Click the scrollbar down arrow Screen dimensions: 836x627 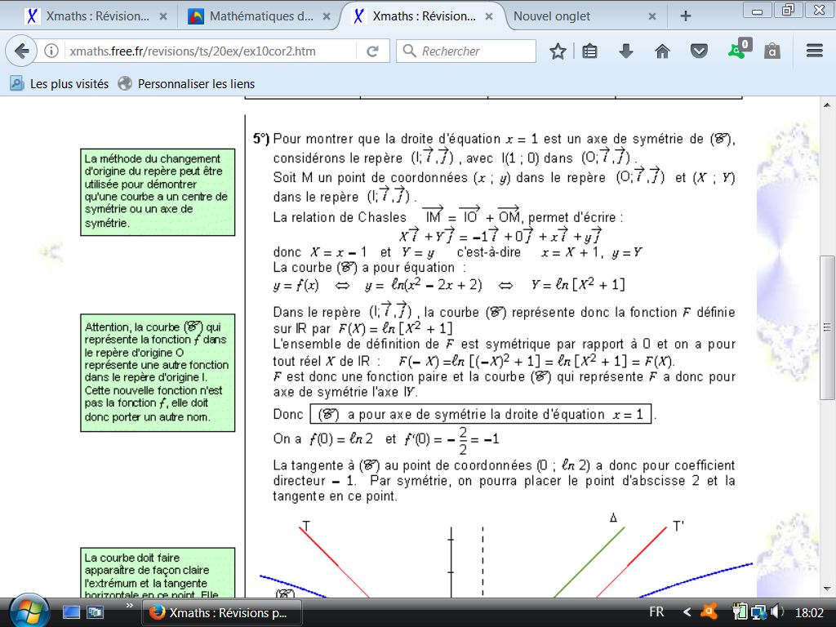(x=827, y=589)
